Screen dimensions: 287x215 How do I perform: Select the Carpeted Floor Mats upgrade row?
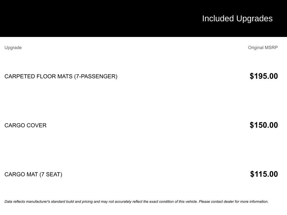click(x=61, y=76)
